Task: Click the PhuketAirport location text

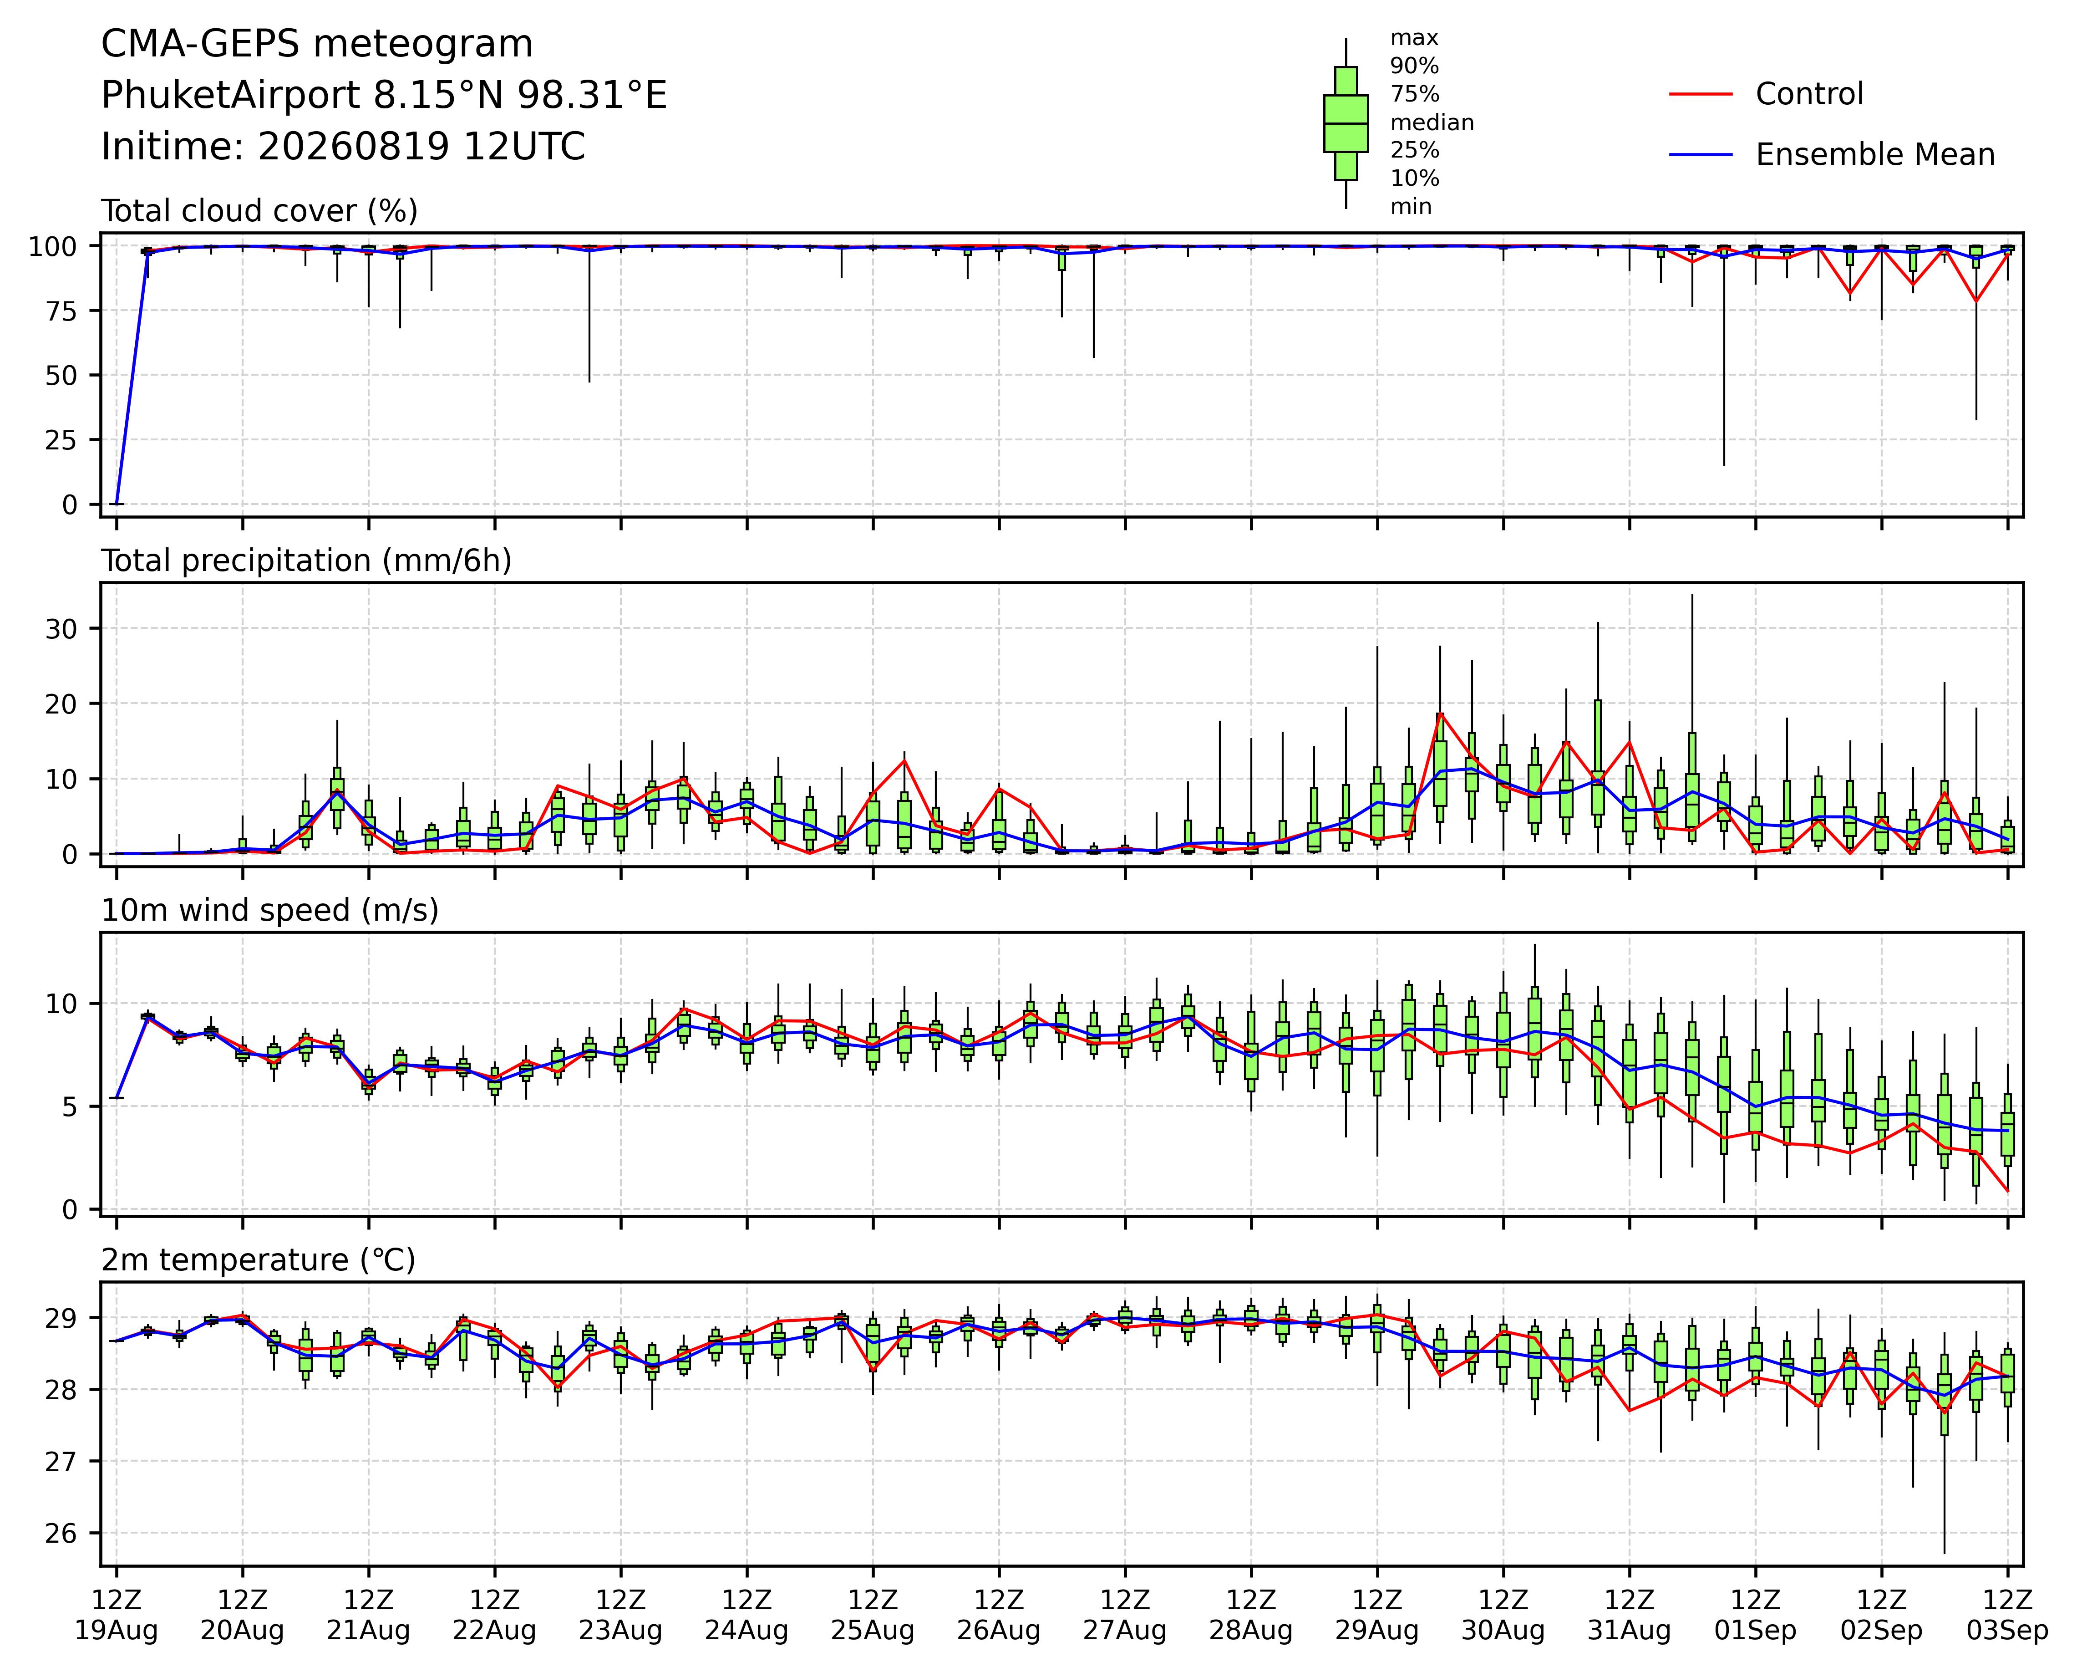Action: click(384, 96)
